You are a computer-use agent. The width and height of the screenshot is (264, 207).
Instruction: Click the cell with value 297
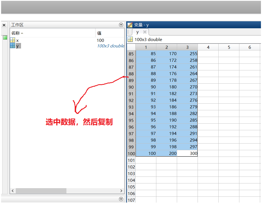(187, 147)
